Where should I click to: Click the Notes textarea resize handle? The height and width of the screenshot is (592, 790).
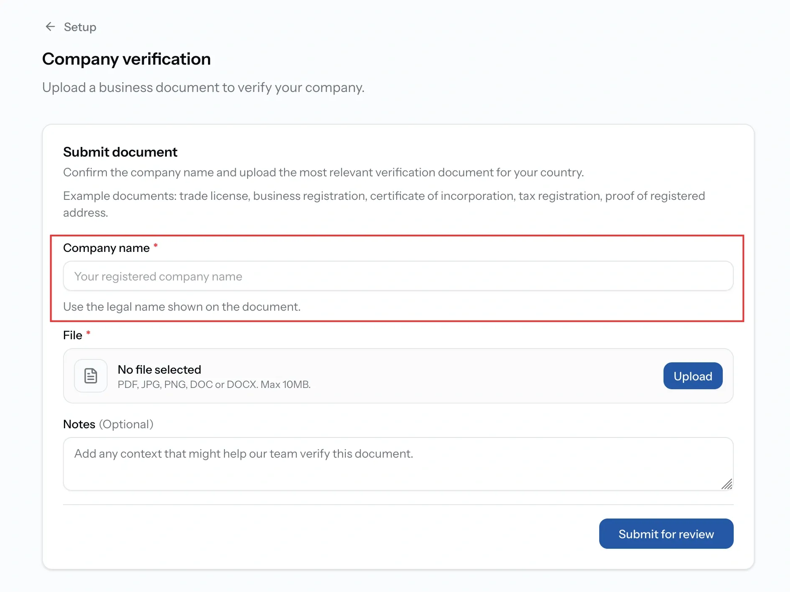[x=727, y=484]
